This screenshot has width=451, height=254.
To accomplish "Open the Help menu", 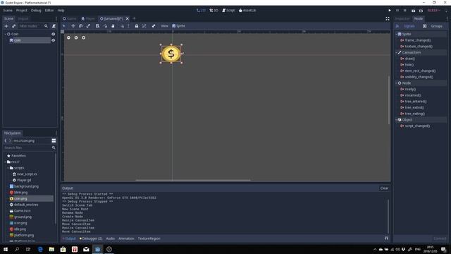I will point(61,11).
